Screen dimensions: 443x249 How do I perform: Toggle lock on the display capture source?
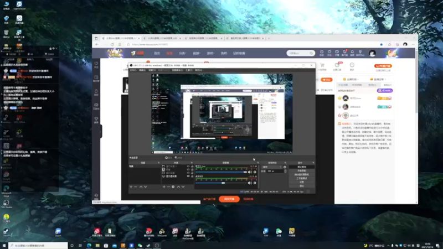[x=192, y=176]
